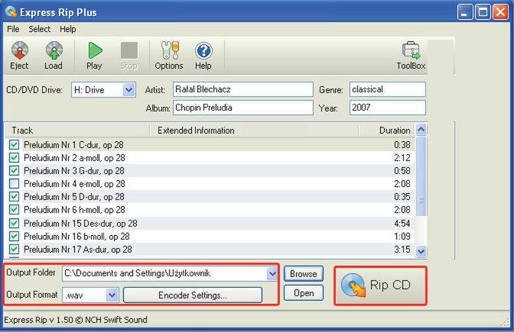The image size is (514, 332).
Task: Expand the Output Folder dropdown arrow
Action: coord(272,273)
